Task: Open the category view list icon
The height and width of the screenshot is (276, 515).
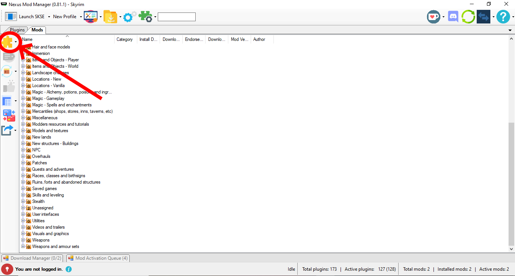Action: [x=7, y=101]
